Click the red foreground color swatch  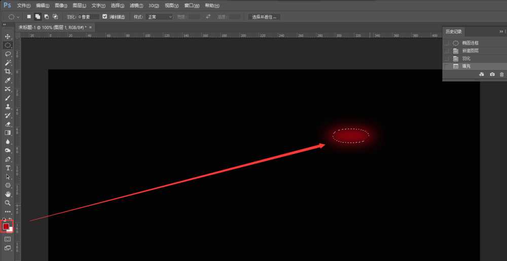click(6, 227)
